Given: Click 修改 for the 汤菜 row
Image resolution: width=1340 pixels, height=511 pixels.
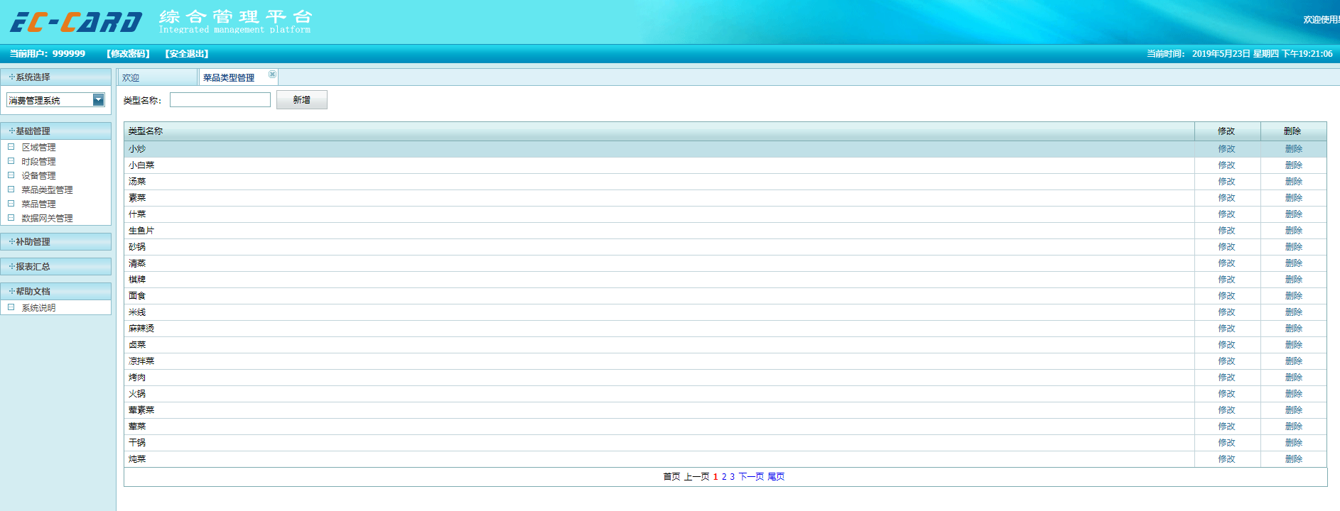Looking at the screenshot, I should (x=1227, y=182).
